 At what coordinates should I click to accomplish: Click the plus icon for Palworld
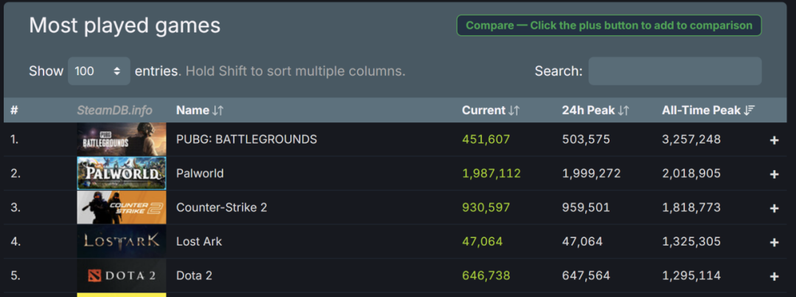point(774,174)
